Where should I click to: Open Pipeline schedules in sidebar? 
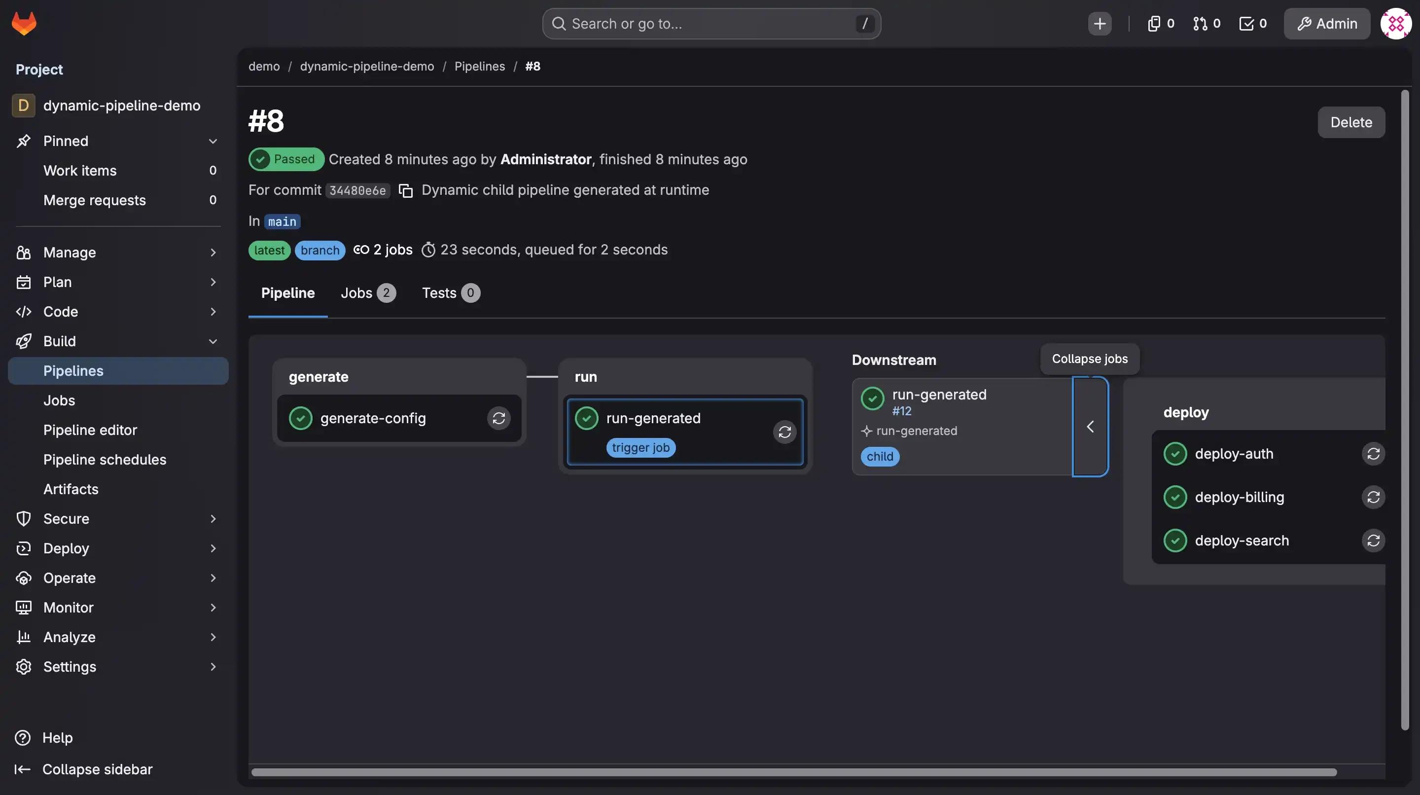click(x=118, y=460)
